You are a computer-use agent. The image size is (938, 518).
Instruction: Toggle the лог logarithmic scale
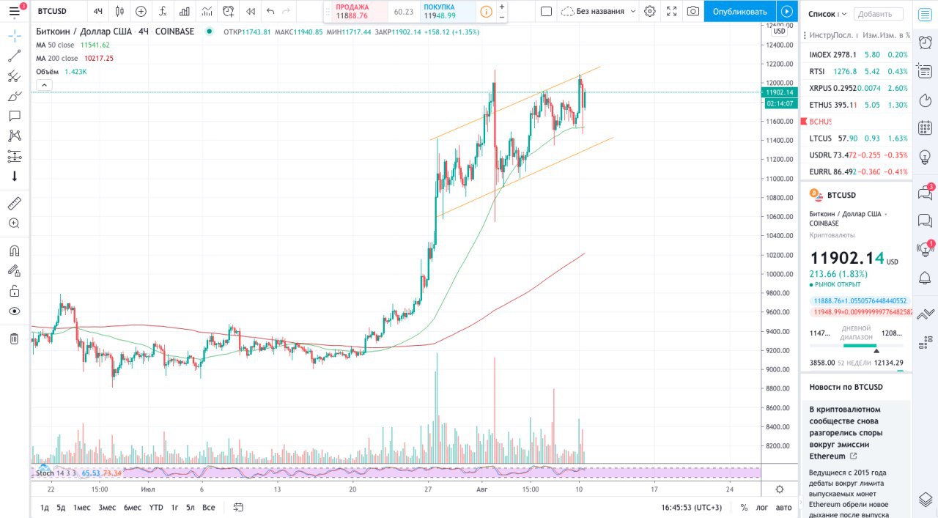[763, 507]
